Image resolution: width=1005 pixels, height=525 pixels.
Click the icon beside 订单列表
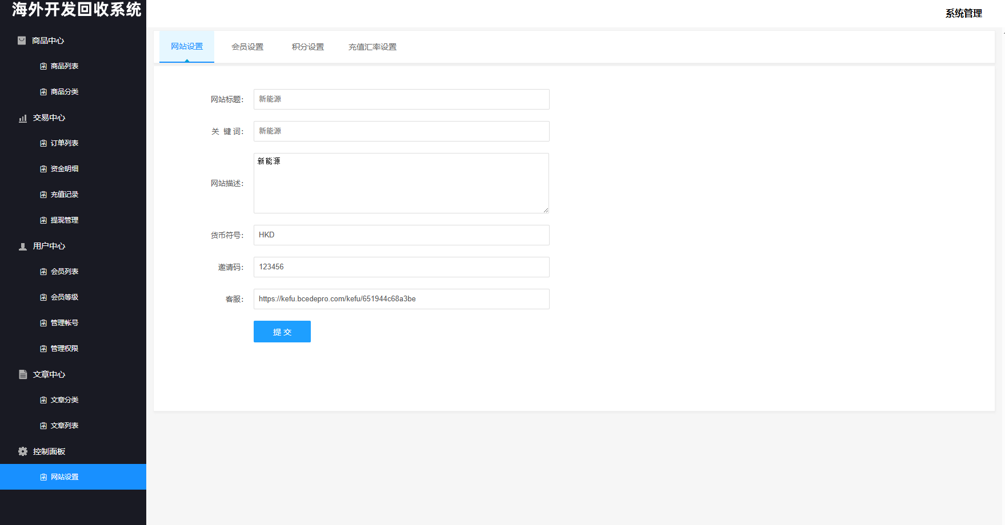pyautogui.click(x=42, y=143)
